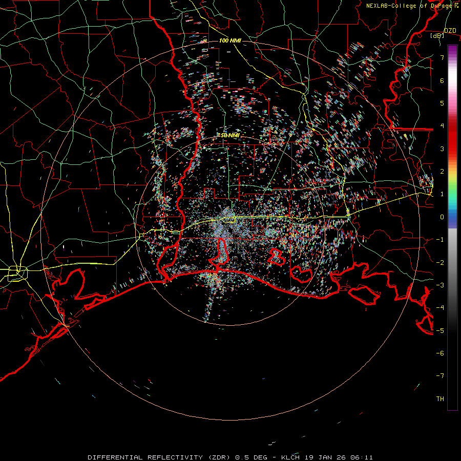Click the 100 NMI range ring label
The height and width of the screenshot is (461, 461).
coord(230,40)
